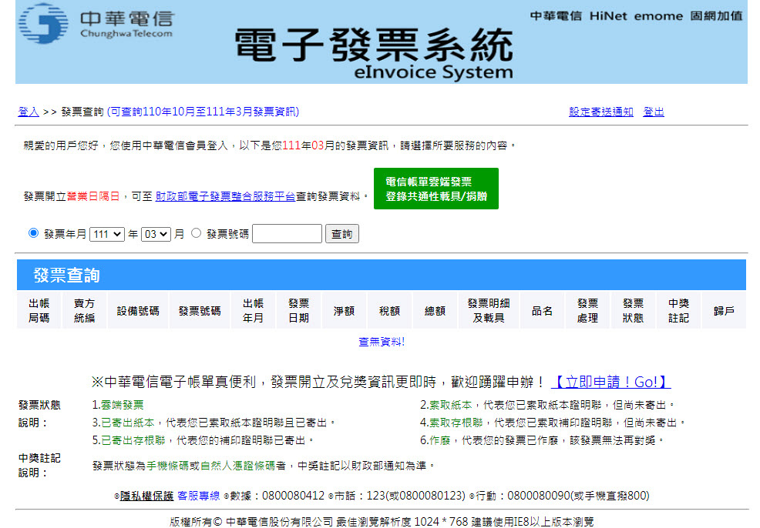Click the 歸戶 column header
Image resolution: width=760 pixels, height=528 pixels.
click(x=724, y=310)
